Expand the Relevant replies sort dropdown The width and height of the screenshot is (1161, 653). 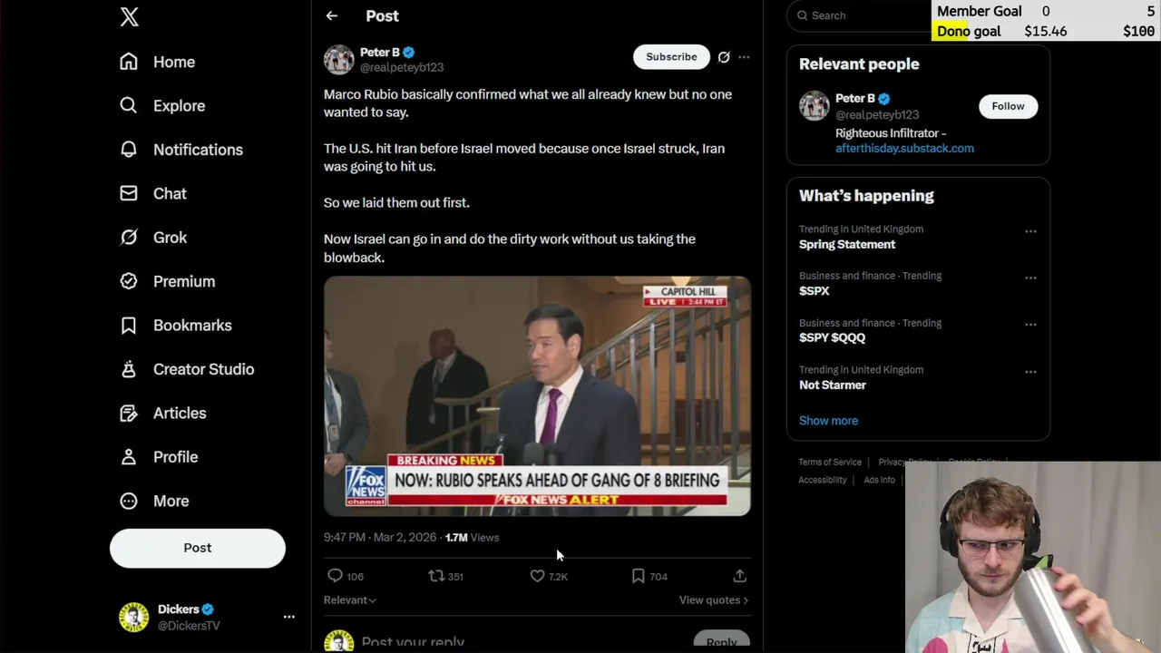tap(350, 600)
